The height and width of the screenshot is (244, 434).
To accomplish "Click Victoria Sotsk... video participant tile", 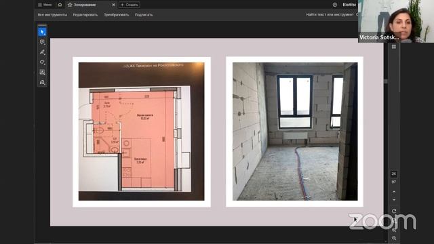I will (396, 21).
